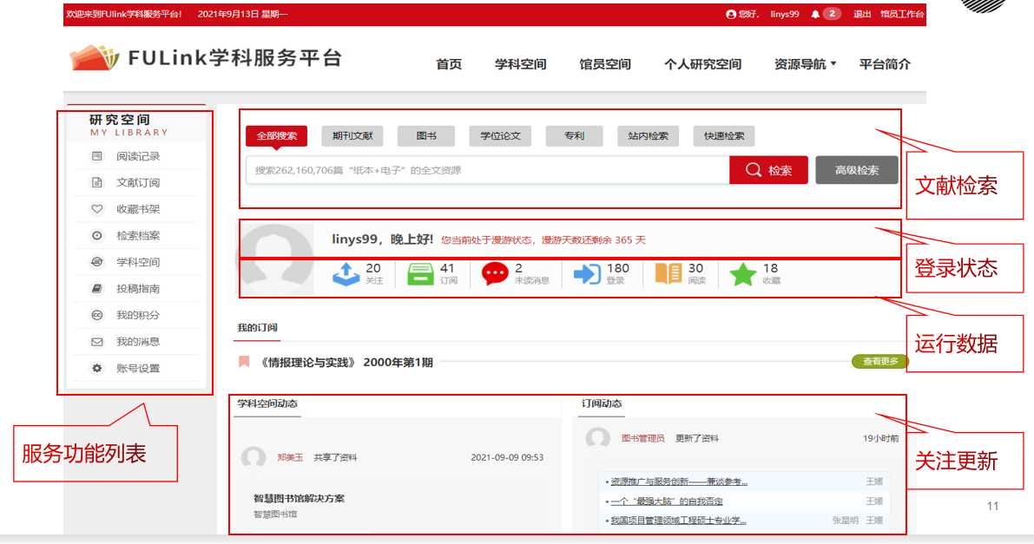Image resolution: width=1034 pixels, height=544 pixels.
Task: Click the 智慧图书馆 tag text
Action: 275,514
